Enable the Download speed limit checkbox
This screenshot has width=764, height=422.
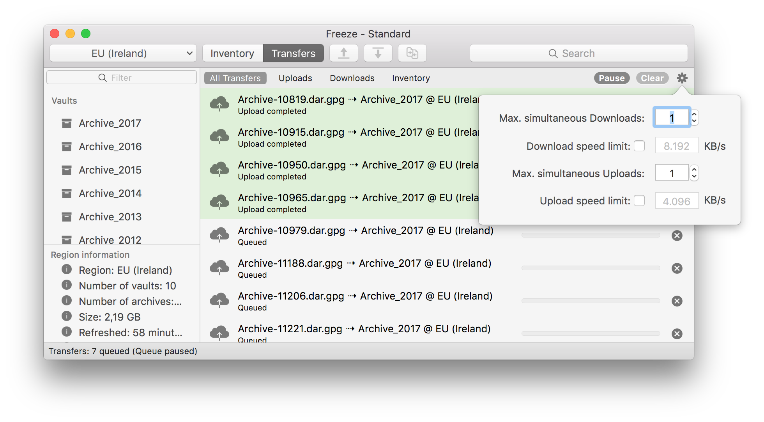tap(639, 146)
